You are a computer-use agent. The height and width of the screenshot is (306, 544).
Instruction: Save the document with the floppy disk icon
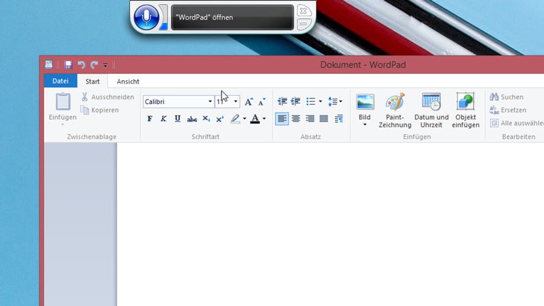[68, 65]
